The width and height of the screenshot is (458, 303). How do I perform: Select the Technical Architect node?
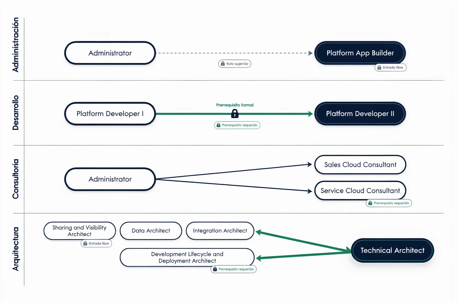[x=392, y=250]
